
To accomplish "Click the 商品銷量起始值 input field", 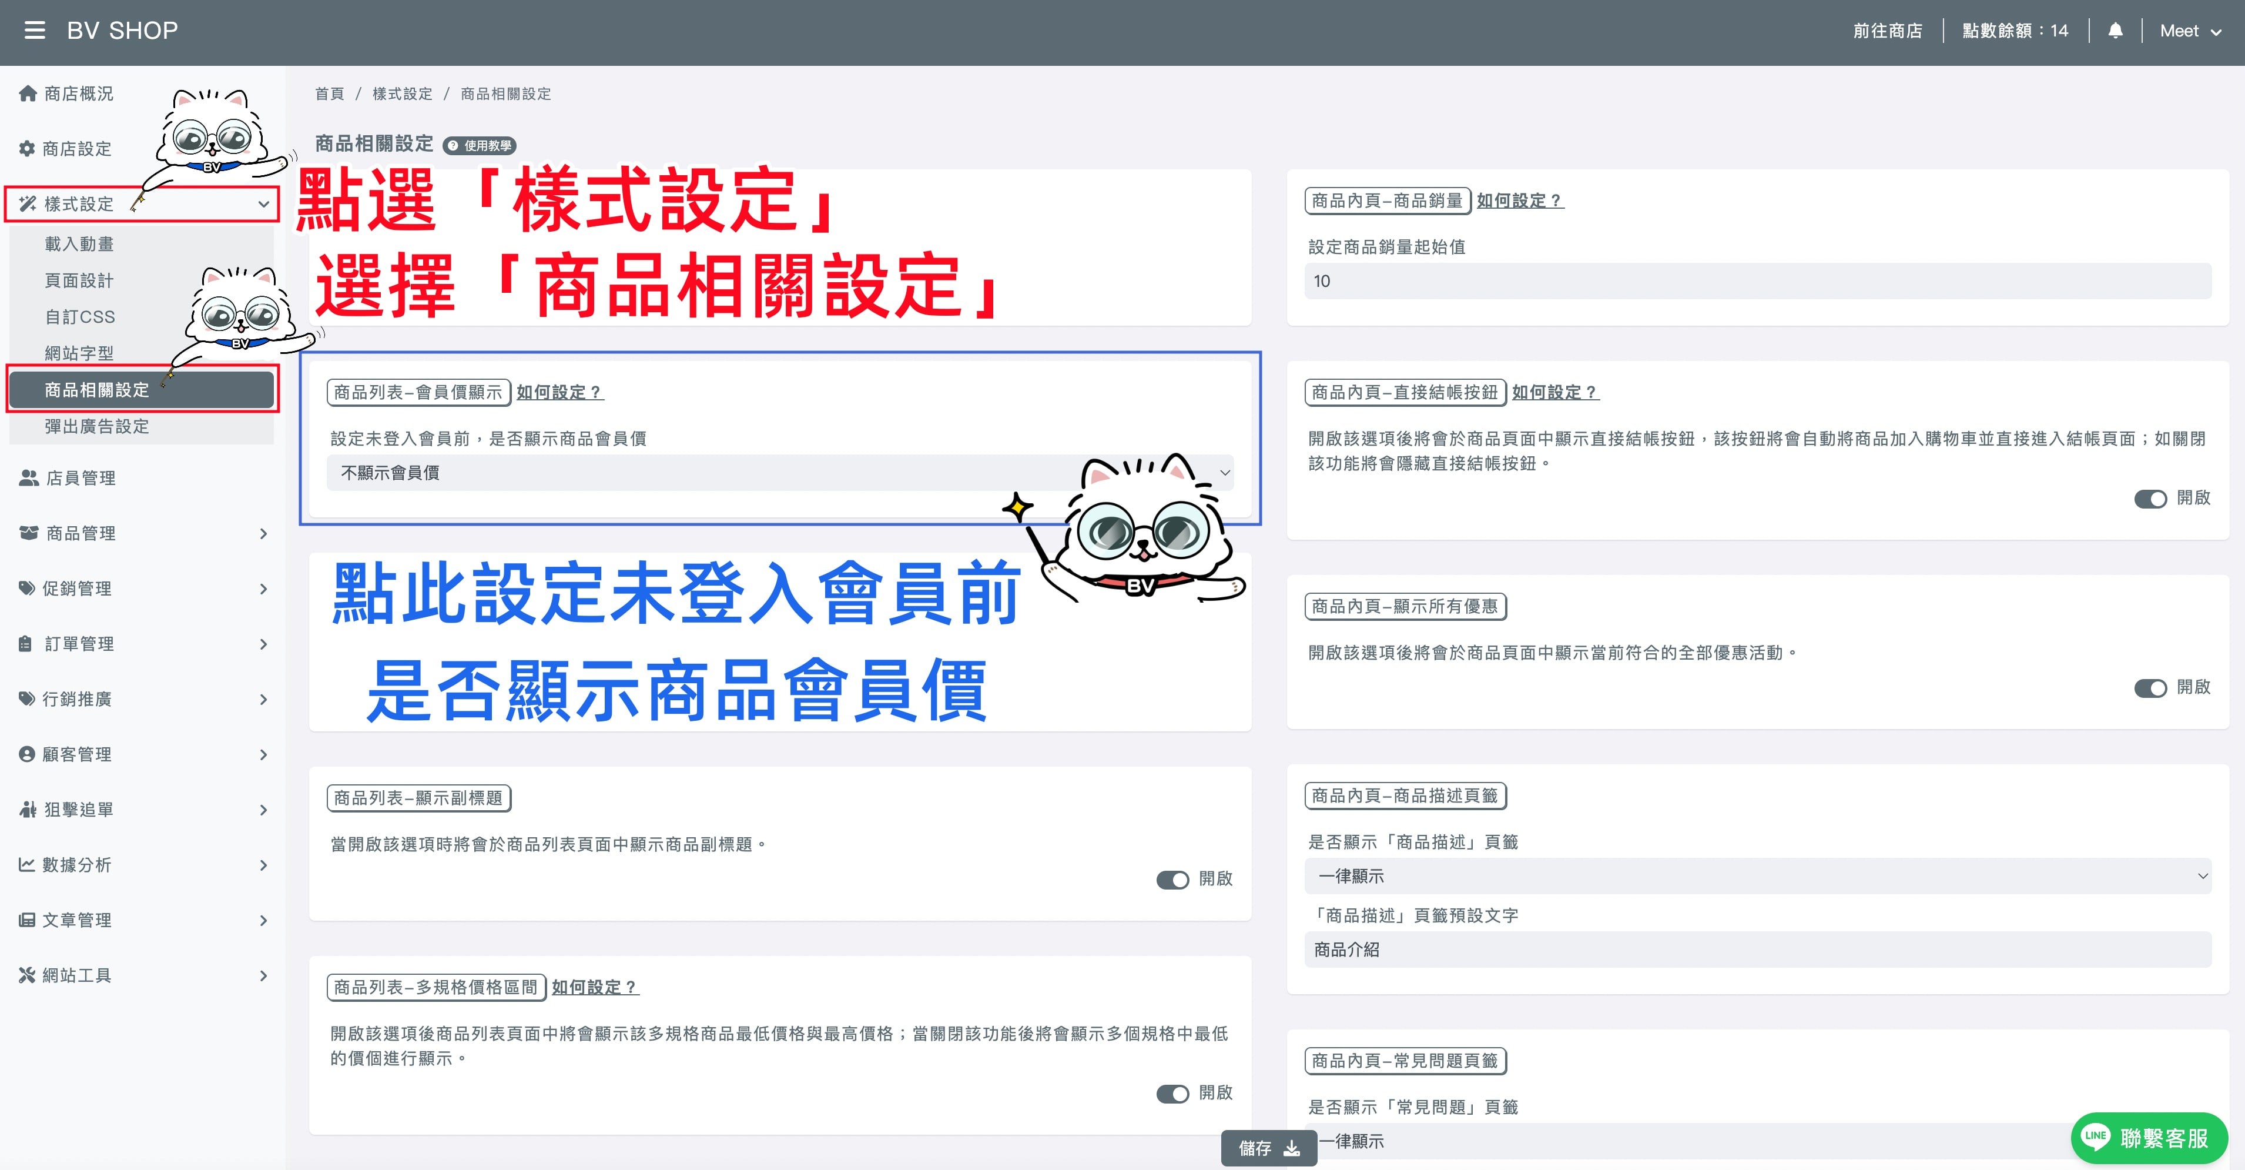I will click(x=1757, y=280).
